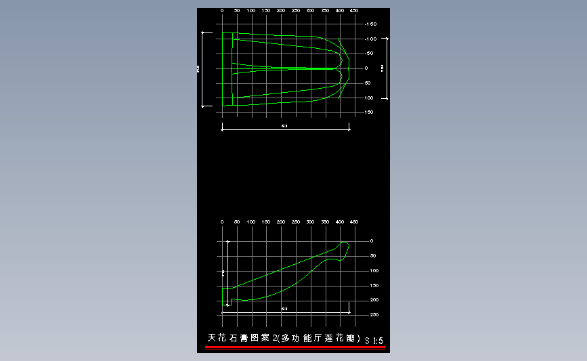The height and width of the screenshot is (361, 587).
Task: Click the scale annotation S 1:5
Action: tap(374, 341)
